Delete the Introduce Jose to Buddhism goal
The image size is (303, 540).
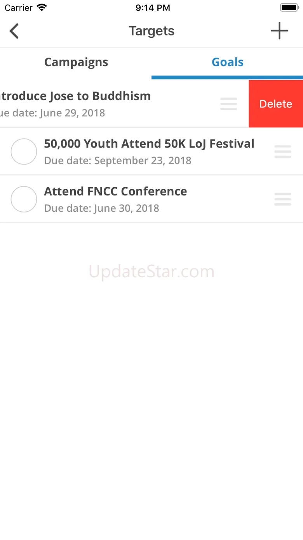[276, 104]
